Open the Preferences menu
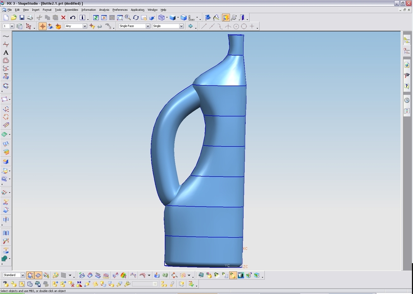 120,10
